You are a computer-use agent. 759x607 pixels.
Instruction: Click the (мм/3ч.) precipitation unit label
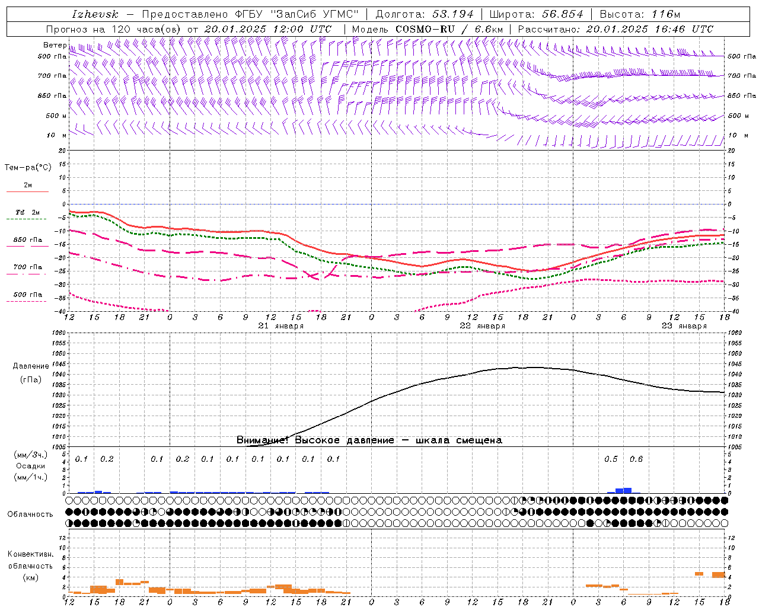tap(31, 455)
